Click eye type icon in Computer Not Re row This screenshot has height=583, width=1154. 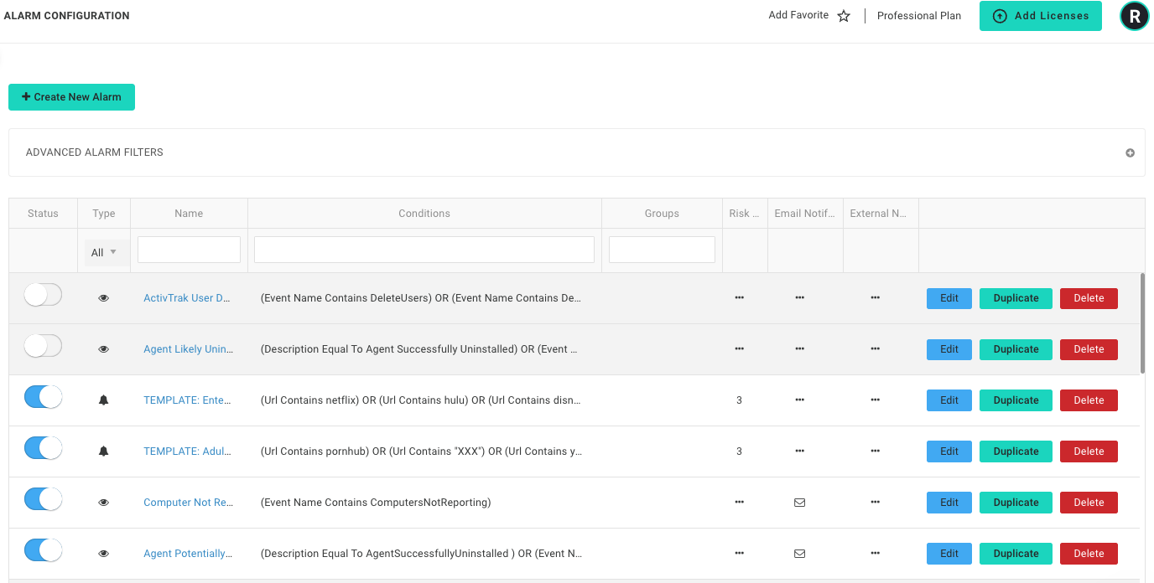tap(104, 503)
